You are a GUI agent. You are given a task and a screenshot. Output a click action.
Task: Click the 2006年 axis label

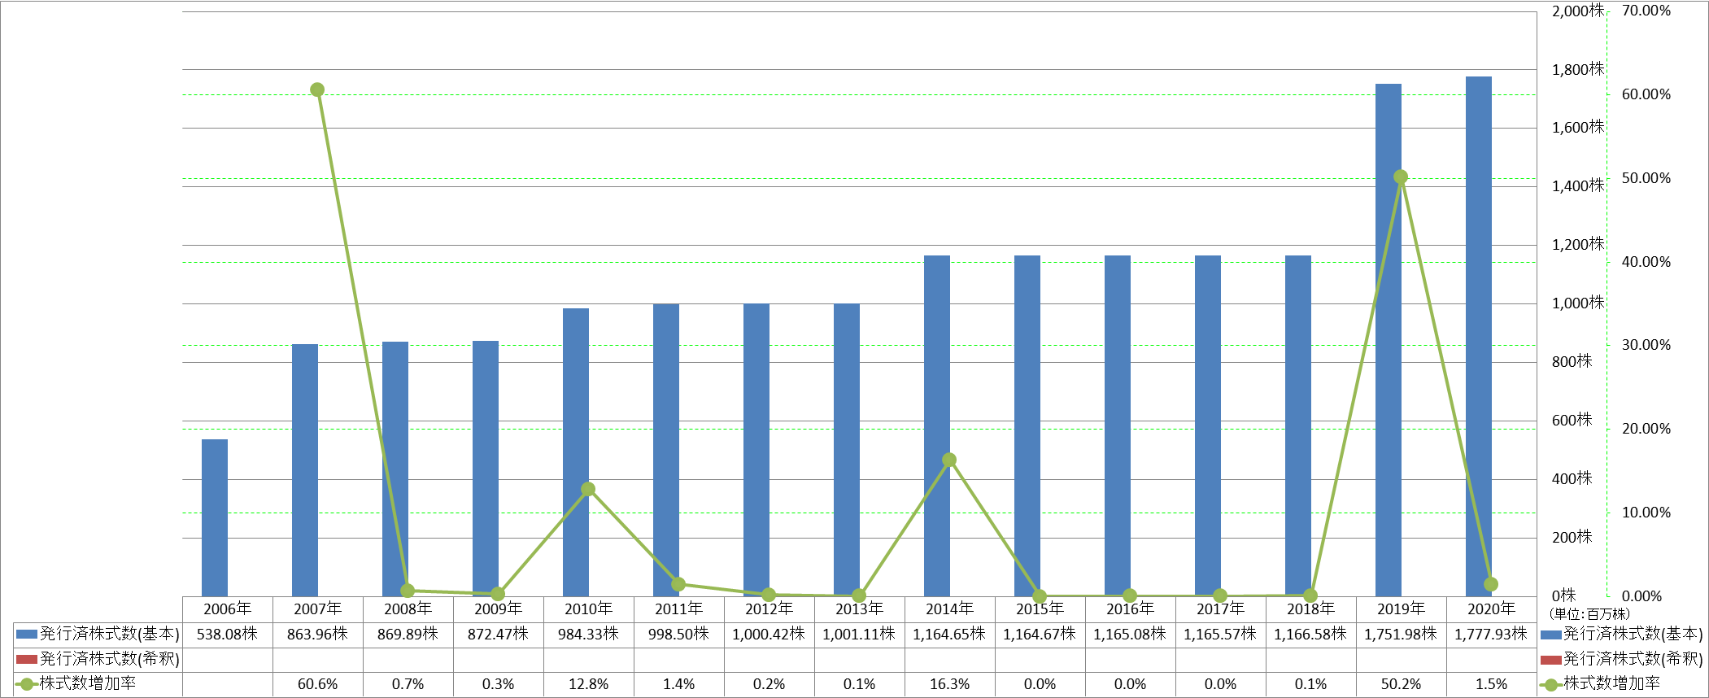(x=227, y=609)
